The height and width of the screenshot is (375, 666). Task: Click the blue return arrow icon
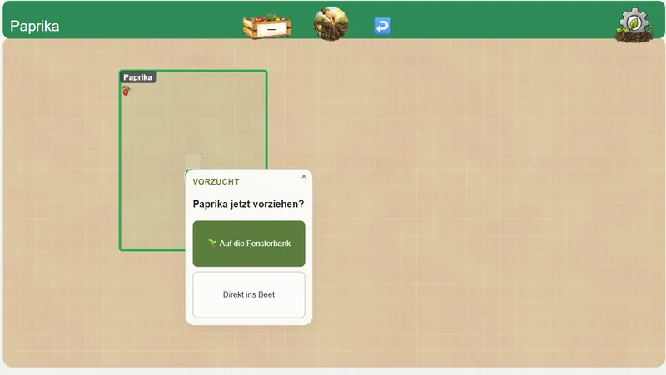[382, 26]
